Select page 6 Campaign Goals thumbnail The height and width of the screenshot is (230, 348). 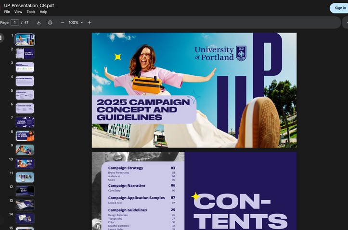pyautogui.click(x=25, y=109)
